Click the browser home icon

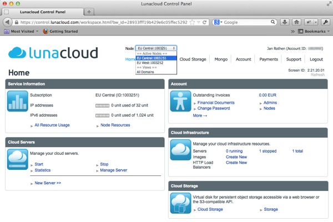pyautogui.click(x=297, y=22)
